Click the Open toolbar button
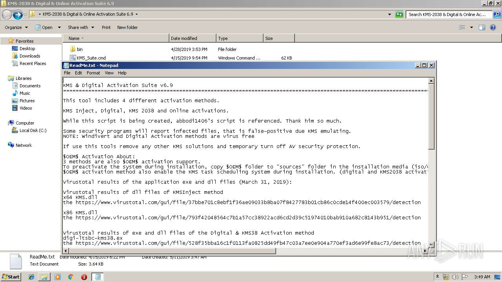The width and height of the screenshot is (502, 282). tap(44, 27)
